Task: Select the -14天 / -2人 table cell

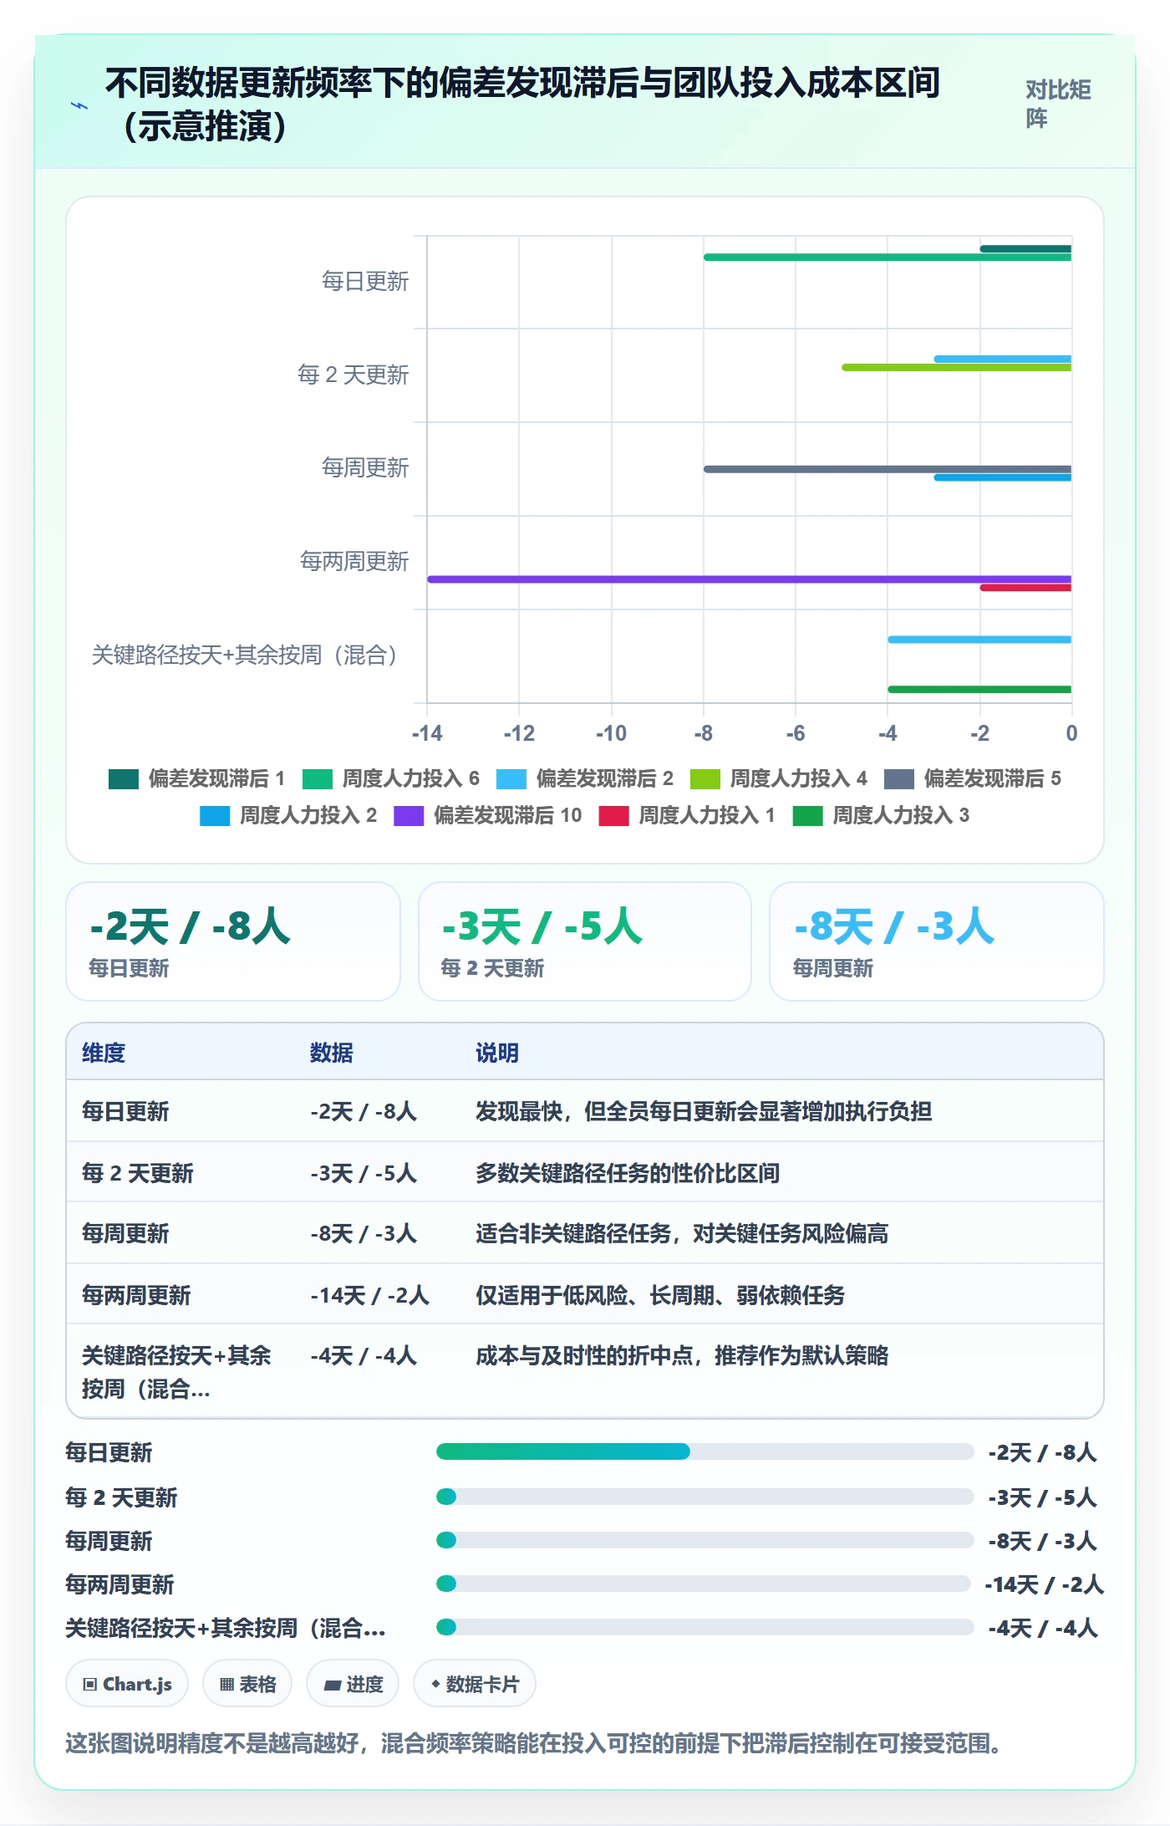Action: (369, 1295)
